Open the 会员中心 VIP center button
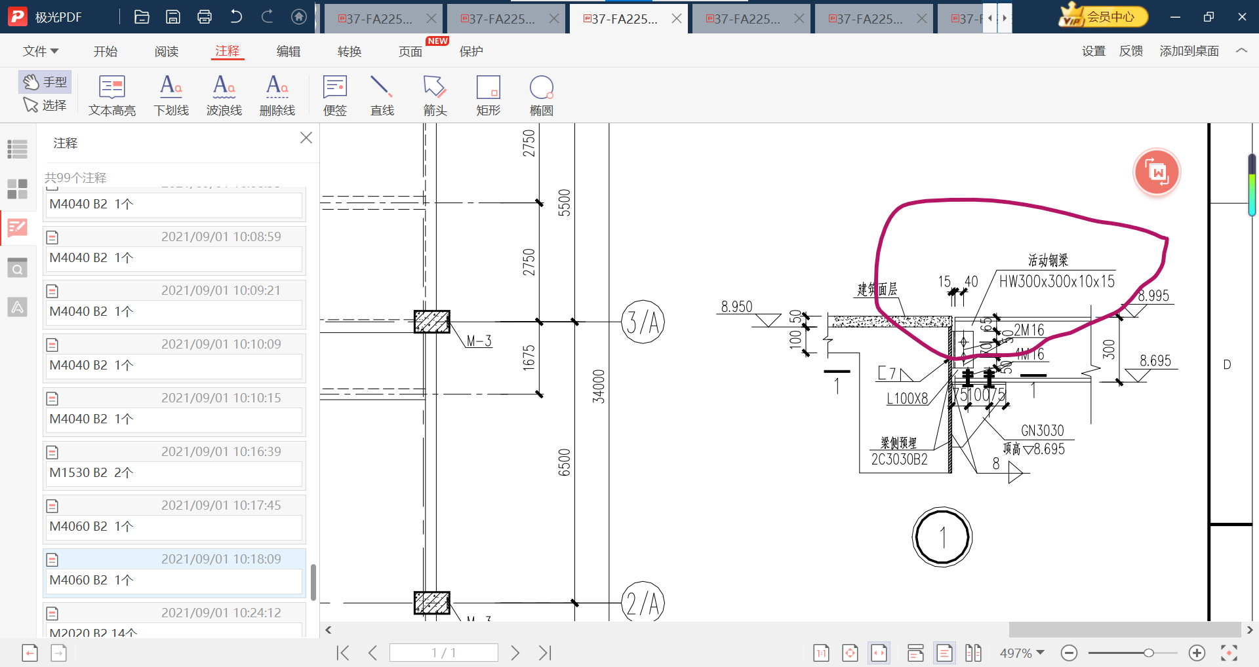This screenshot has height=667, width=1259. click(x=1104, y=16)
